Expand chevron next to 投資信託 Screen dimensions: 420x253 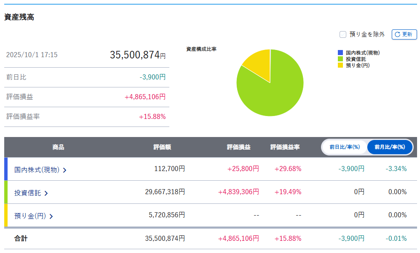tap(46, 193)
